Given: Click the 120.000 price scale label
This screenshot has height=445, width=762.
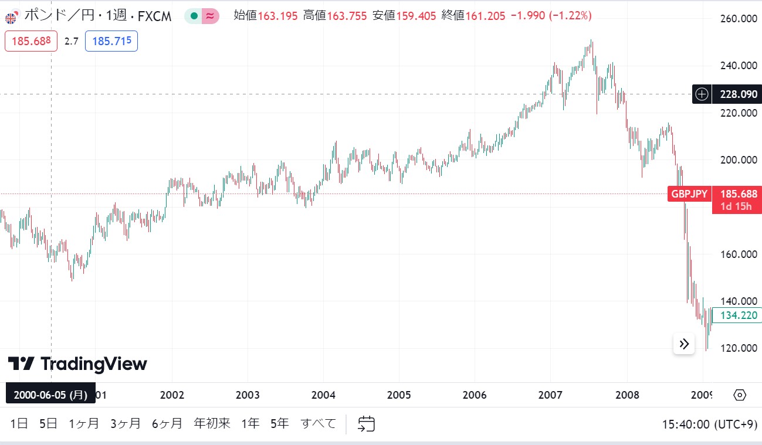Looking at the screenshot, I should pyautogui.click(x=739, y=348).
